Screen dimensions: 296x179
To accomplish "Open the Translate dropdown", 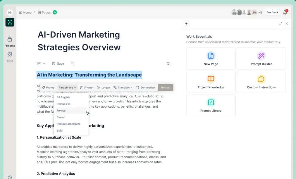I will tap(123, 87).
